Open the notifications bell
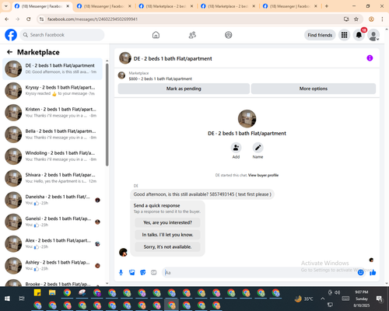 click(x=359, y=35)
